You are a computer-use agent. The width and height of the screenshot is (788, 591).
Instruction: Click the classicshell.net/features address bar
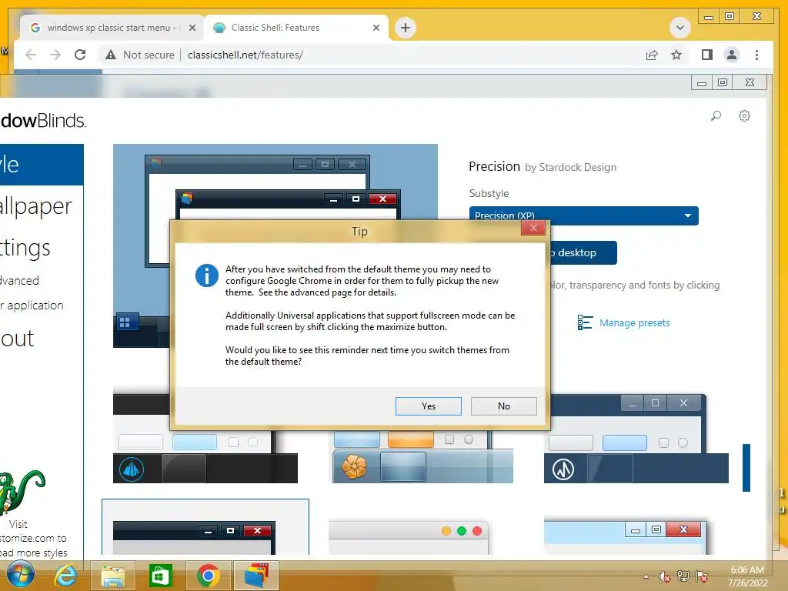(245, 55)
